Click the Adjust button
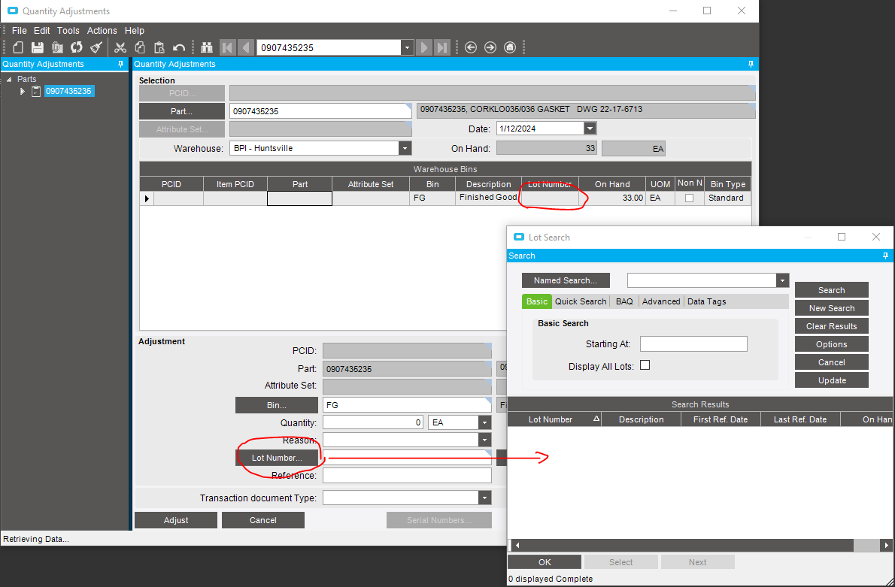The height and width of the screenshot is (587, 895). tap(176, 519)
